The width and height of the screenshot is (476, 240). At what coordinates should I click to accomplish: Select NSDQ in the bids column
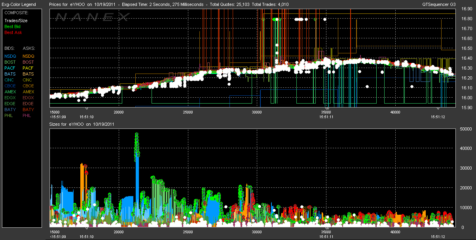[x=10, y=56]
